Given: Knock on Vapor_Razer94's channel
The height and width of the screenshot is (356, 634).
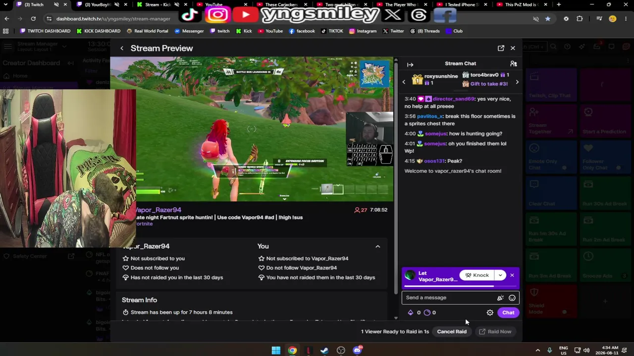Looking at the screenshot, I should [x=477, y=275].
